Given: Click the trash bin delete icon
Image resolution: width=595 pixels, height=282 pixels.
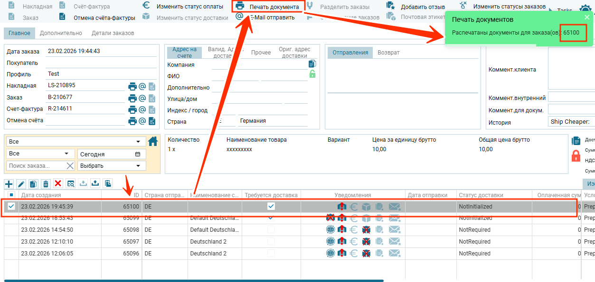Looking at the screenshot, I should click(46, 184).
